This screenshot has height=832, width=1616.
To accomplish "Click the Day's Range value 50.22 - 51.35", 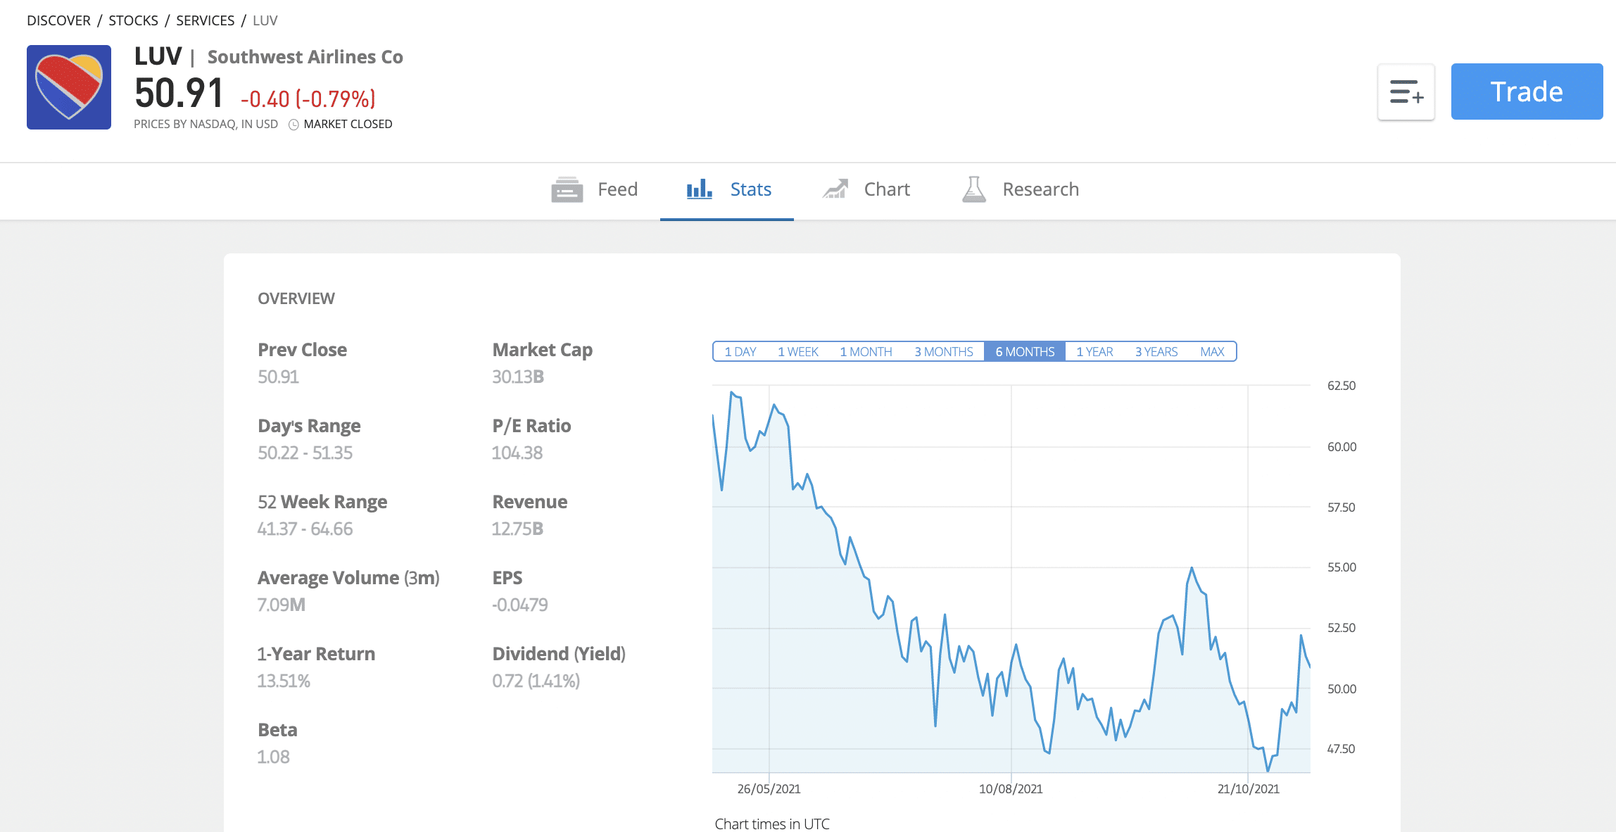I will pyautogui.click(x=305, y=453).
